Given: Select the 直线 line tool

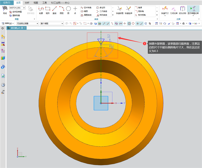Looking at the screenshot, I should [54, 10].
